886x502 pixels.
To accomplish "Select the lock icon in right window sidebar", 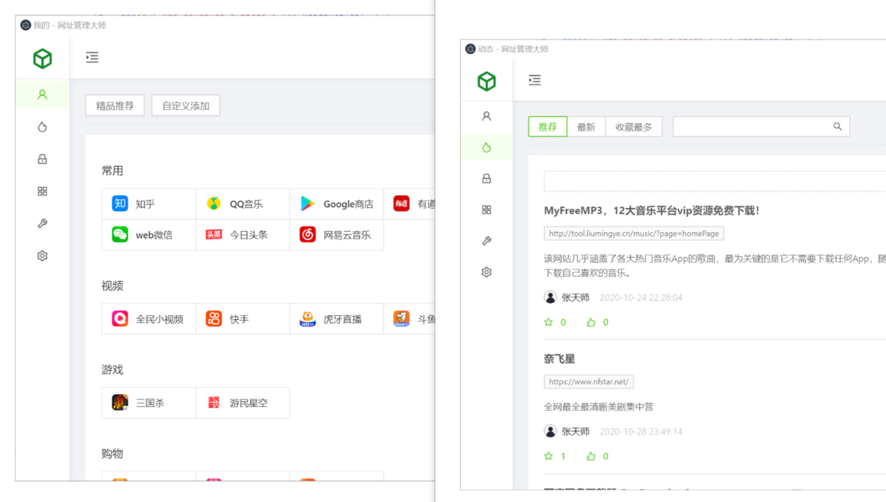I will (x=487, y=179).
